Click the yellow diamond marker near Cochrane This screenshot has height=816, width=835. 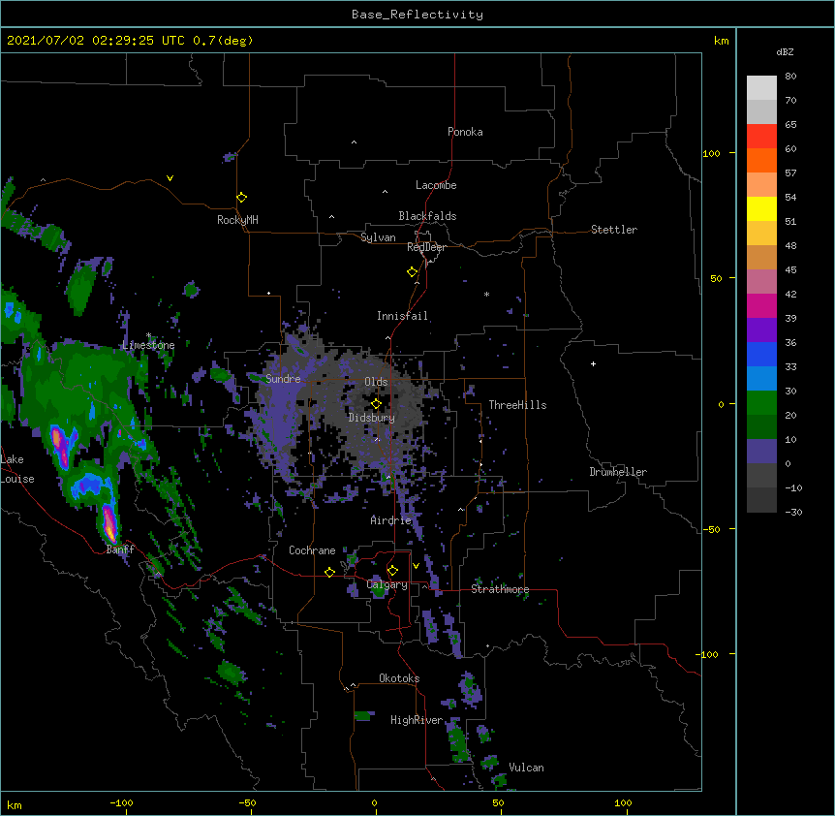(329, 572)
